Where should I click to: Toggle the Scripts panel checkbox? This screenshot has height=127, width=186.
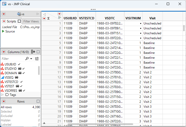coord(19,21)
